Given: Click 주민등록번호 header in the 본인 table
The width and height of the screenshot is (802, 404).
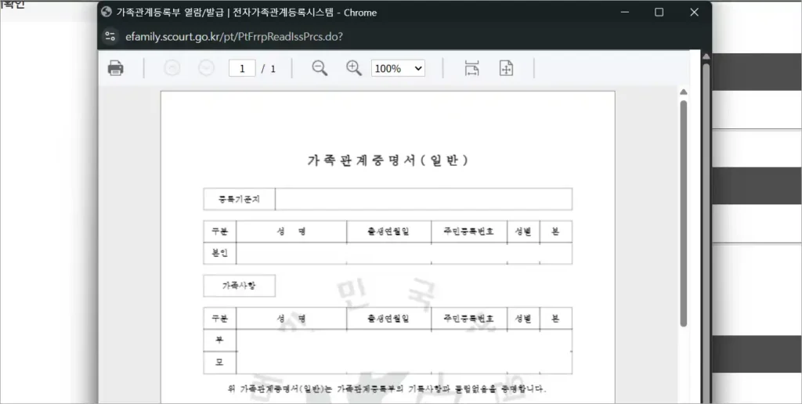Looking at the screenshot, I should tap(469, 231).
